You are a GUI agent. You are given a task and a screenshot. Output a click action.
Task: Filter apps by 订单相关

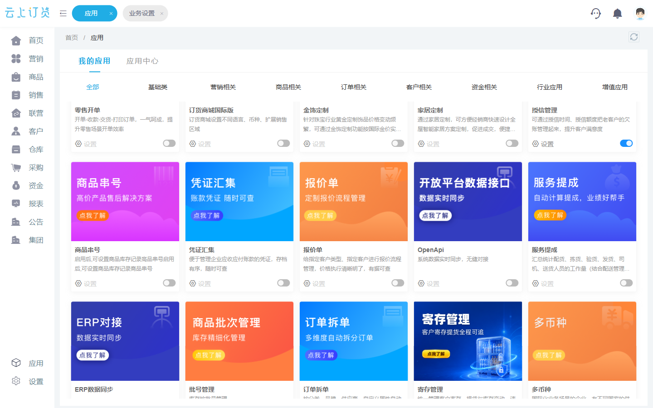[x=354, y=87]
